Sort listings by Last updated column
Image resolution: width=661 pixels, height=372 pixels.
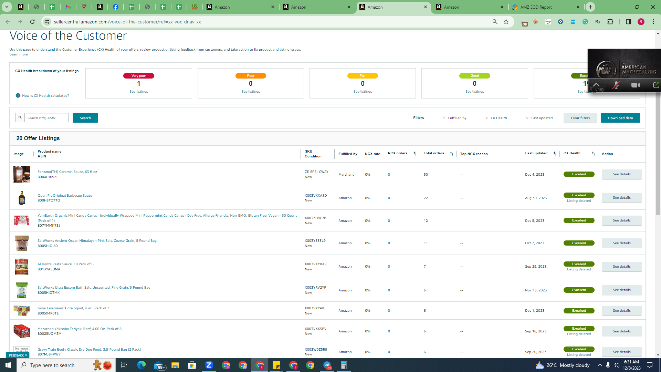(x=555, y=154)
